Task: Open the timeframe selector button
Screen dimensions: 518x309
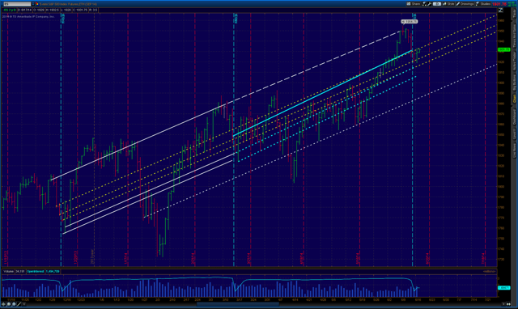Action: pyautogui.click(x=437, y=4)
